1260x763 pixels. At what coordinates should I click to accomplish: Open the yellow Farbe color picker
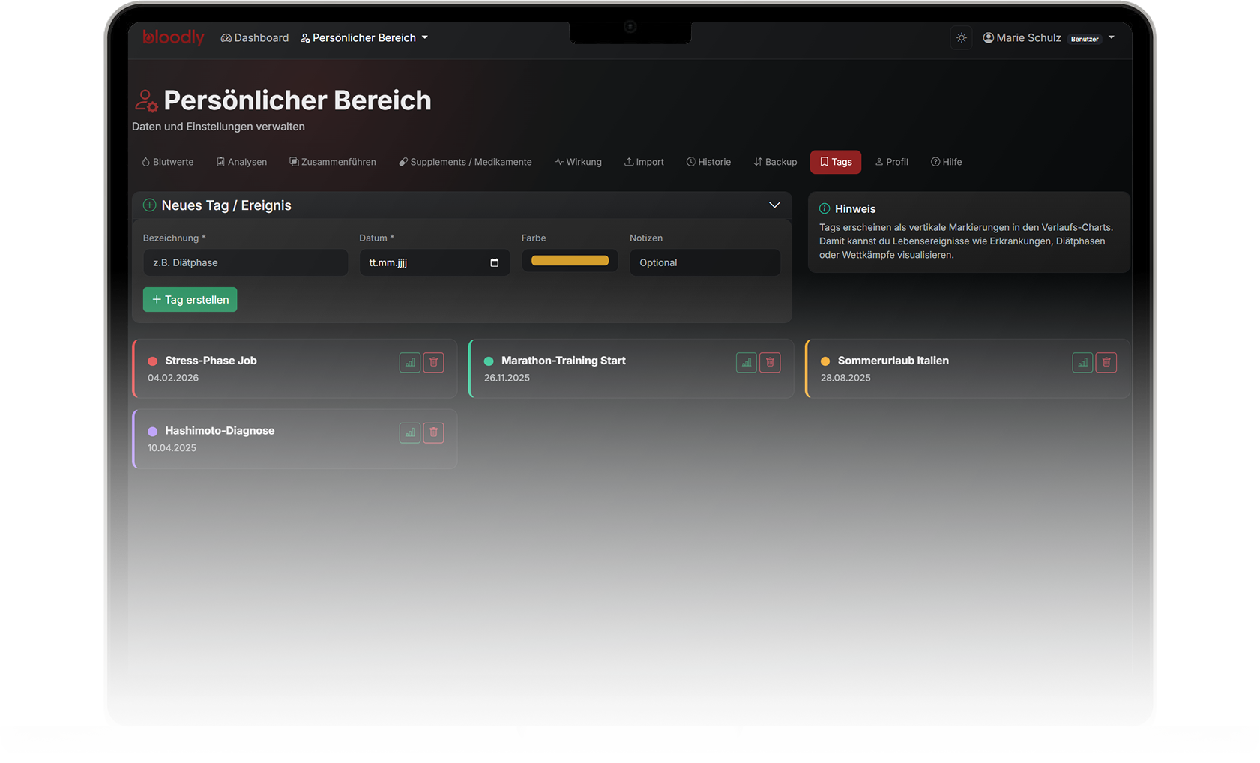click(x=570, y=261)
